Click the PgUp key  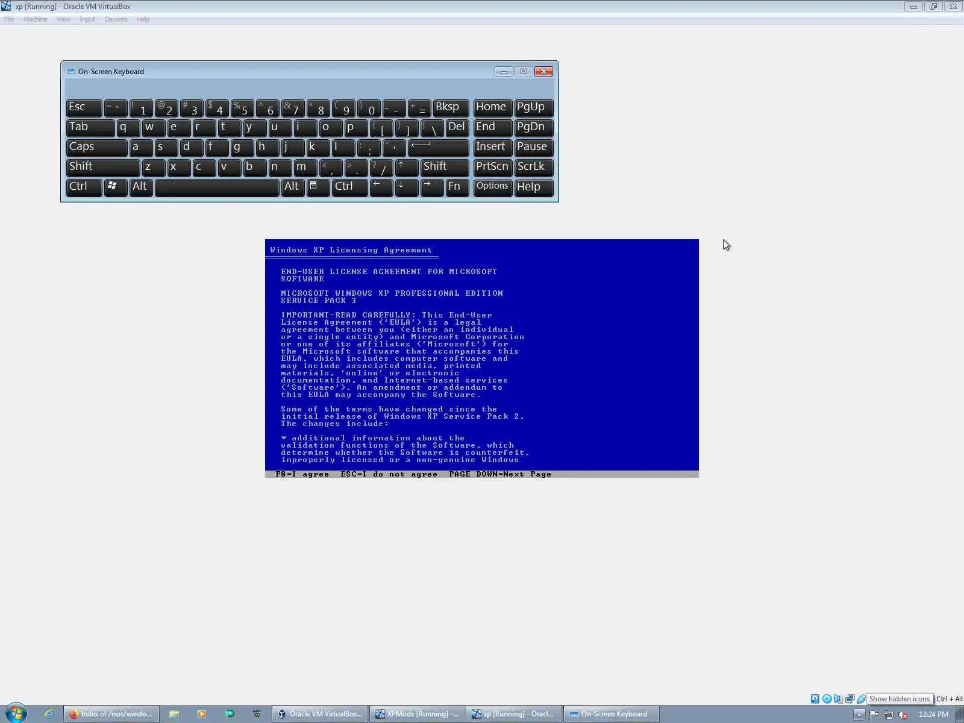tap(534, 108)
